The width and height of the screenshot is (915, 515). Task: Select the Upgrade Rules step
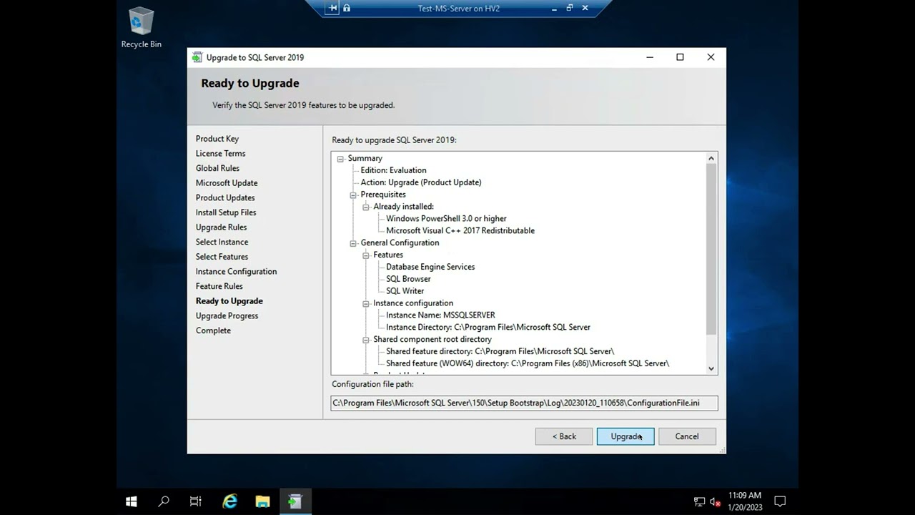[221, 227]
